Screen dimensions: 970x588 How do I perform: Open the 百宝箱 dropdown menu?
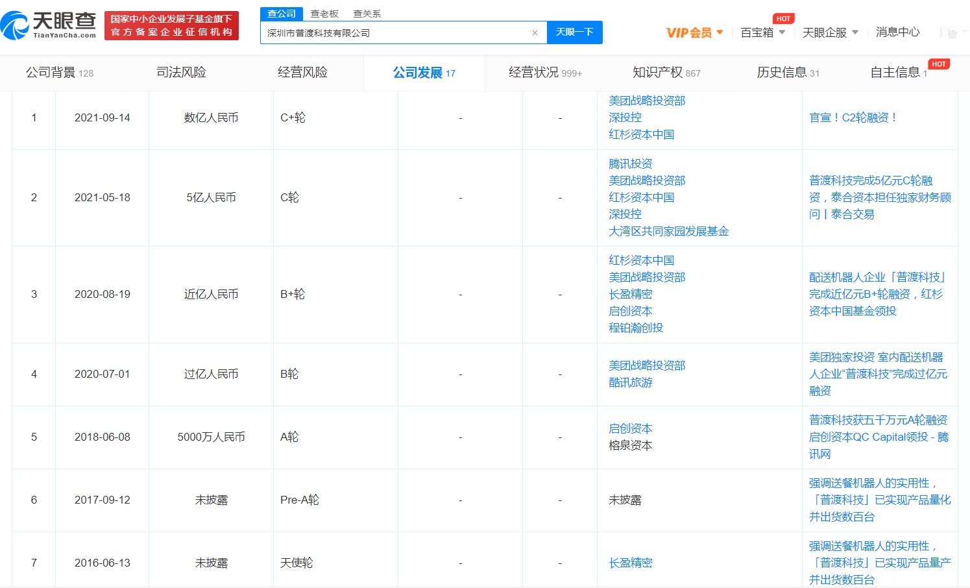763,32
